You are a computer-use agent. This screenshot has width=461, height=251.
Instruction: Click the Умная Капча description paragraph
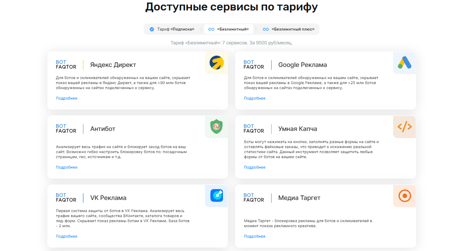(x=311, y=149)
